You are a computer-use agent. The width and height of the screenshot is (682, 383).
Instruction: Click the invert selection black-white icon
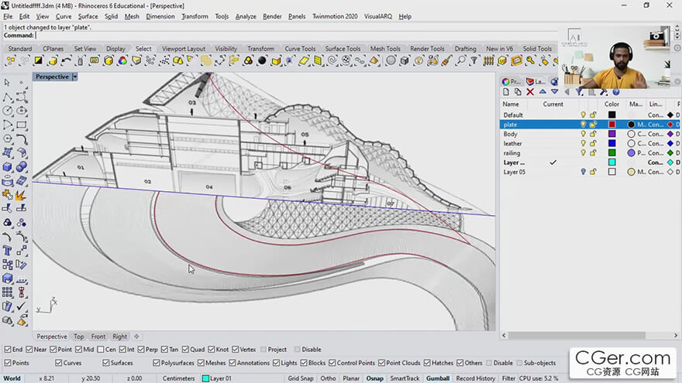point(39,61)
